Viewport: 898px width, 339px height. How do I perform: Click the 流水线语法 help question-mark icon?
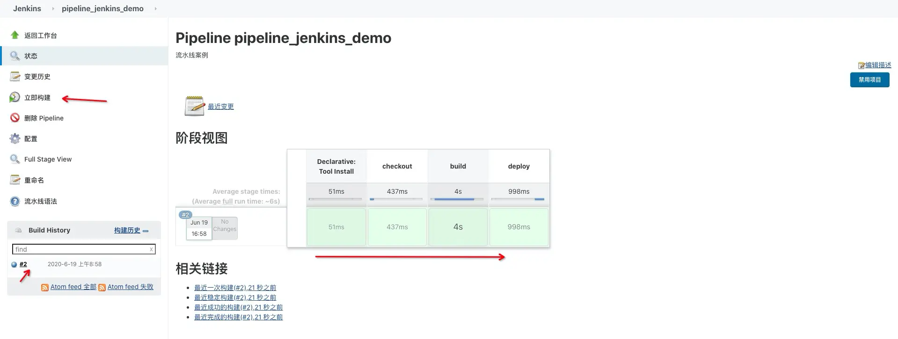(15, 201)
